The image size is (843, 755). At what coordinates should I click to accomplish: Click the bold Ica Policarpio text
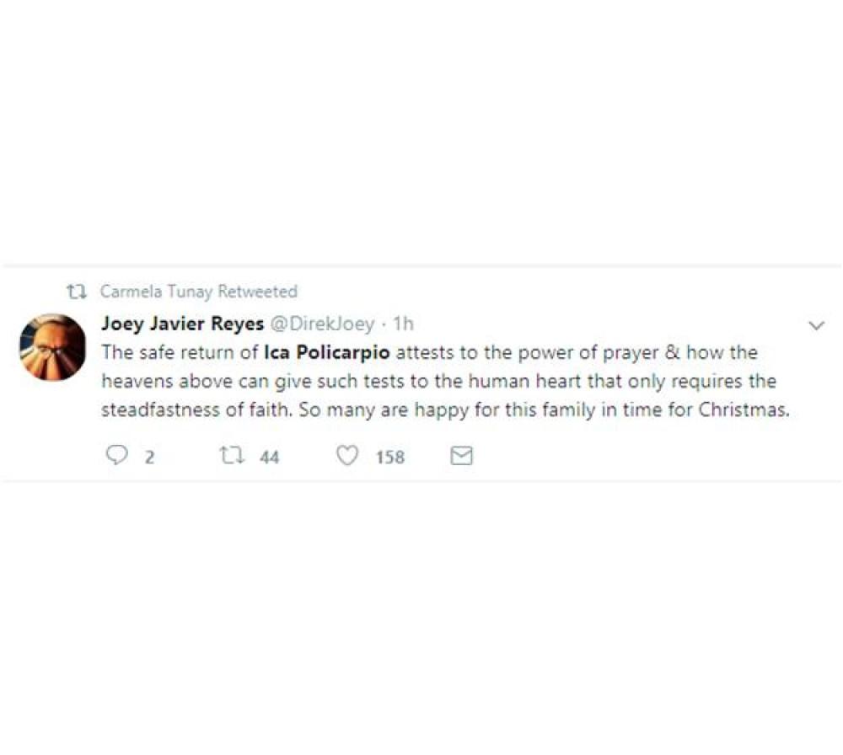click(327, 351)
